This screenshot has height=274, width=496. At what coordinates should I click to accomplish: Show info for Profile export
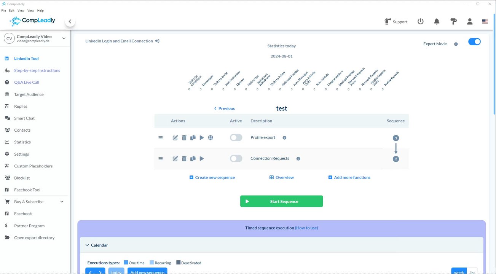(x=284, y=138)
